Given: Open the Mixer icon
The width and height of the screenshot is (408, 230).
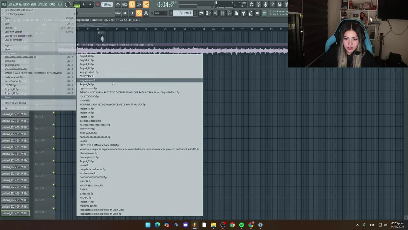Looking at the screenshot, I should [222, 13].
